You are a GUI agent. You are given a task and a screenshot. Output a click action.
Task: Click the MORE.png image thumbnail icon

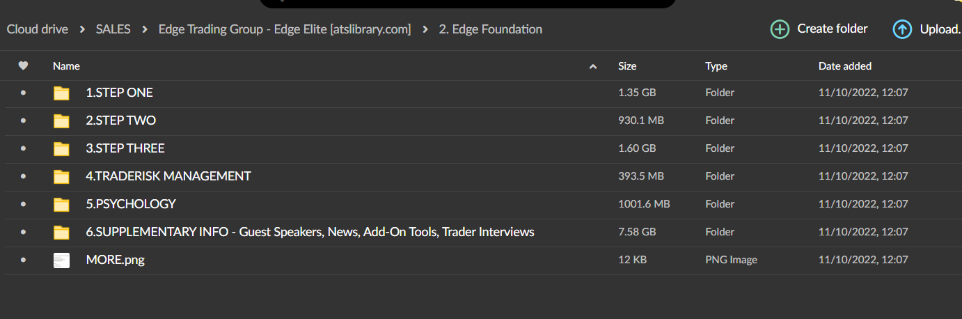[62, 260]
